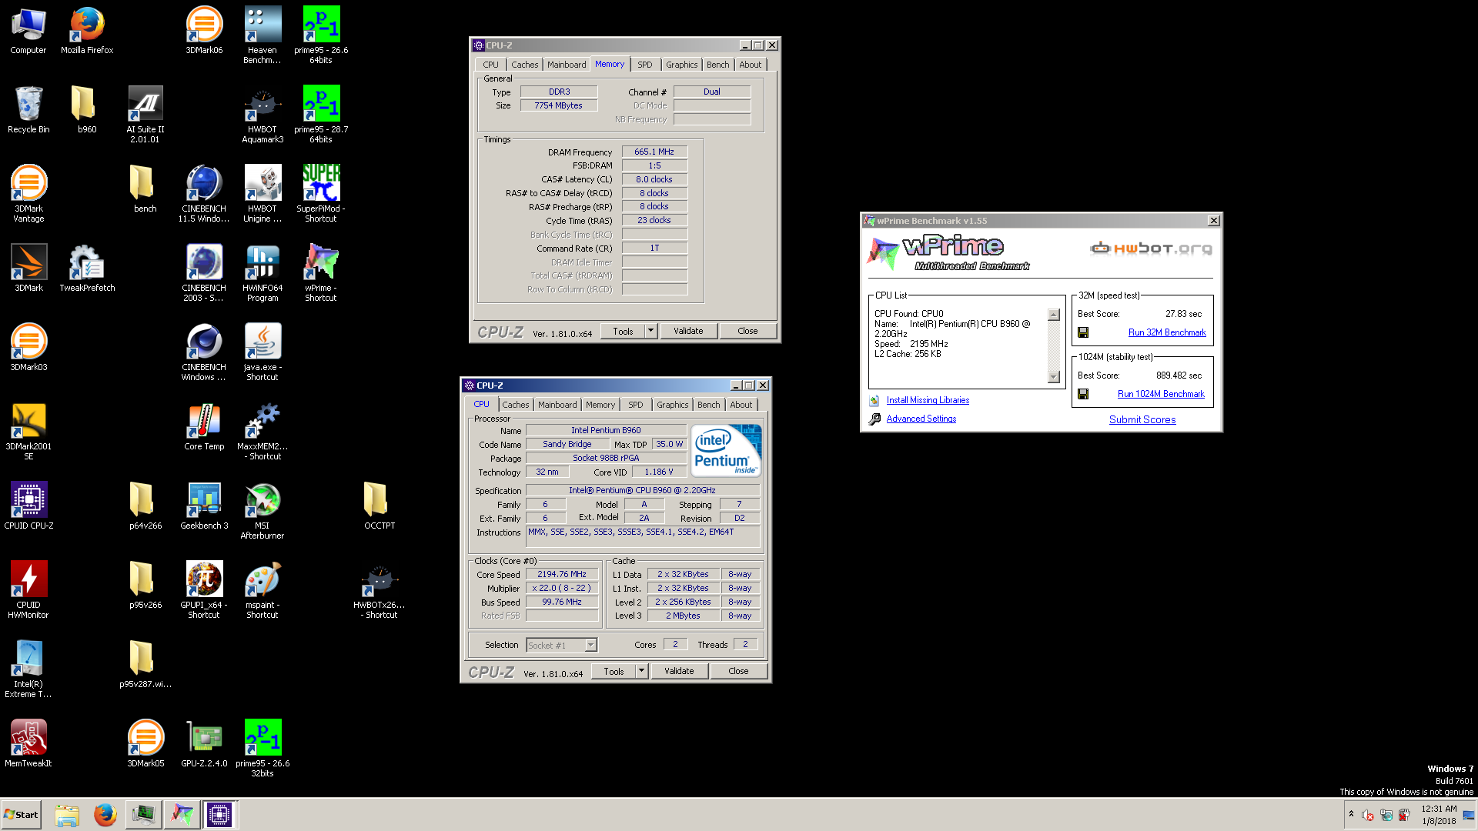Image resolution: width=1478 pixels, height=831 pixels.
Task: Switch to Caches tab in upper CPU-Z window
Action: [524, 65]
